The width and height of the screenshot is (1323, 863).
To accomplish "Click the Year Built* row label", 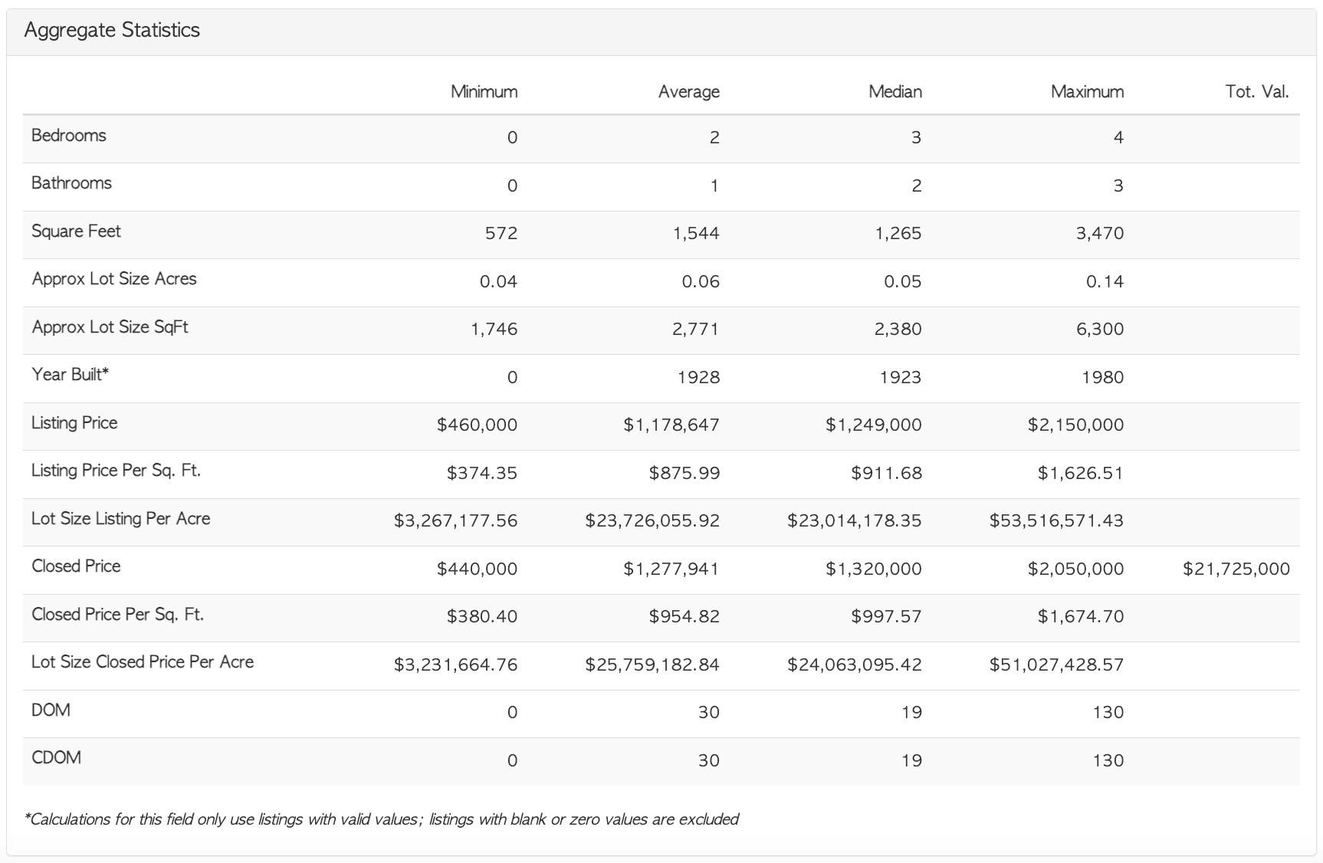I will point(70,375).
